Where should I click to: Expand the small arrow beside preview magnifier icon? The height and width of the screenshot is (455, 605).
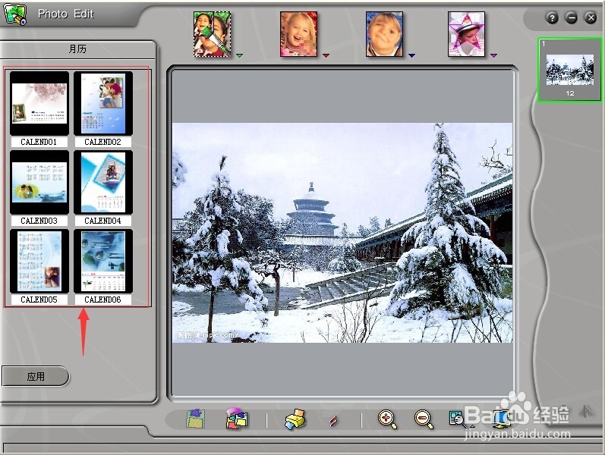[x=472, y=425]
